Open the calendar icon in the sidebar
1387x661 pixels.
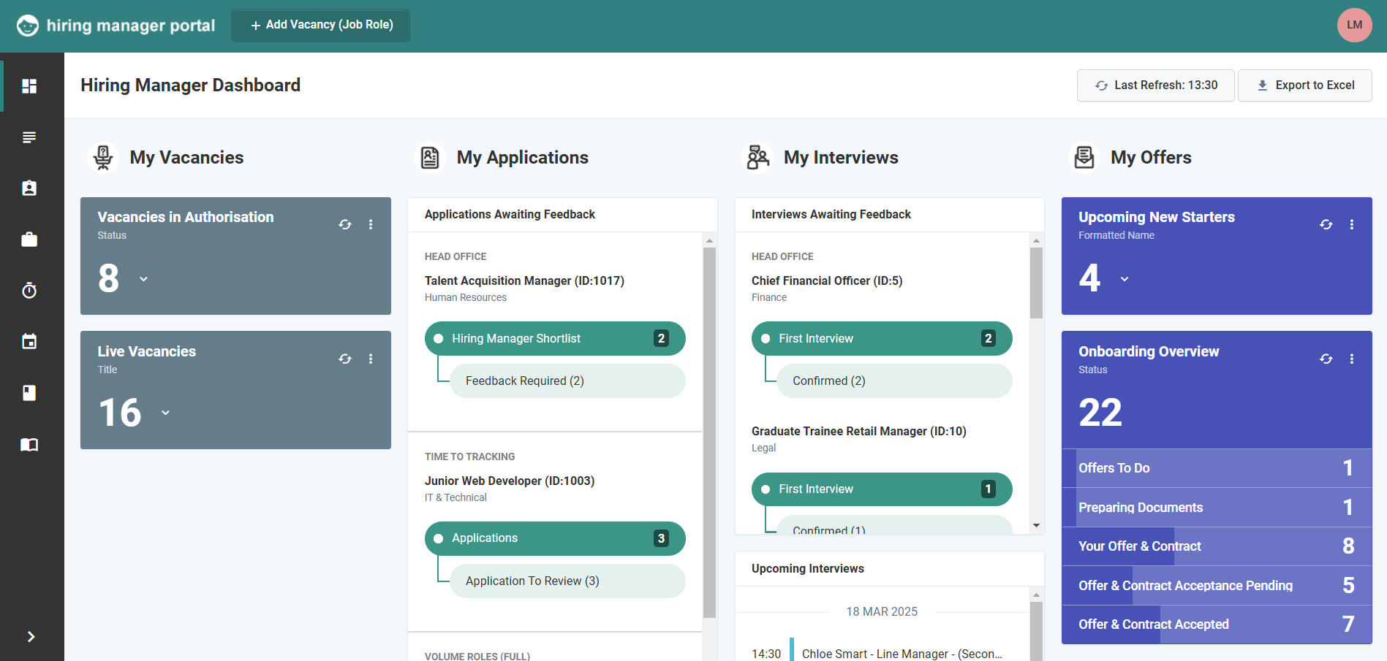coord(29,342)
